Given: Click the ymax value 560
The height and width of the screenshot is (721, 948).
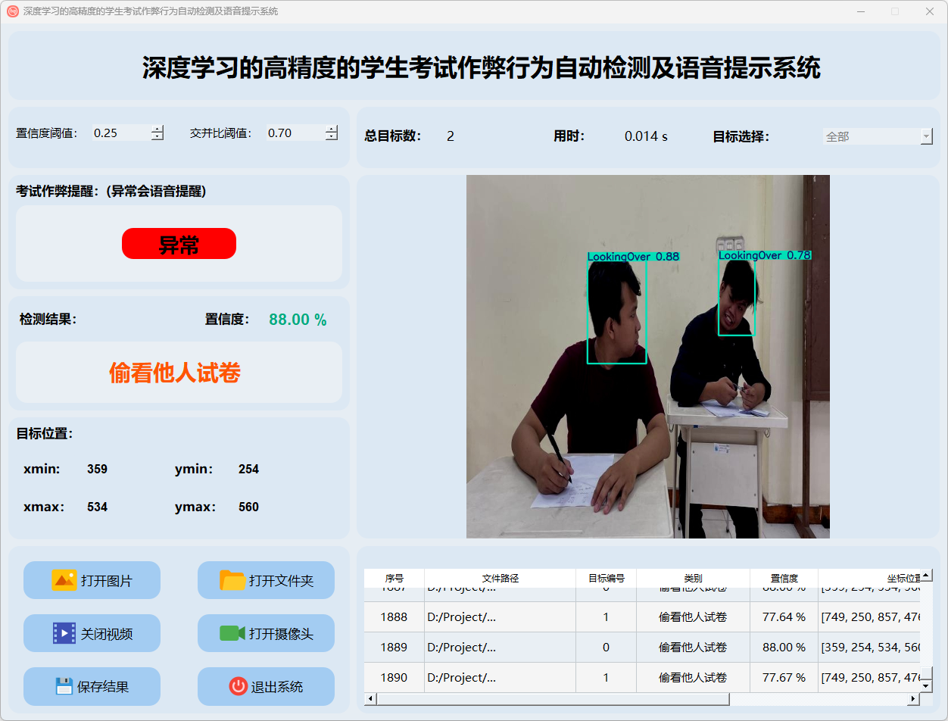Looking at the screenshot, I should (248, 507).
